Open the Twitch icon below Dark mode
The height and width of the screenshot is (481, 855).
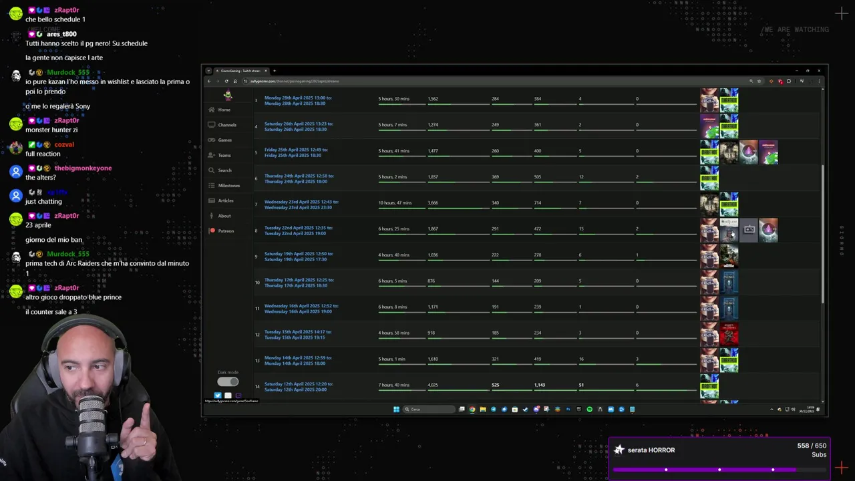238,395
